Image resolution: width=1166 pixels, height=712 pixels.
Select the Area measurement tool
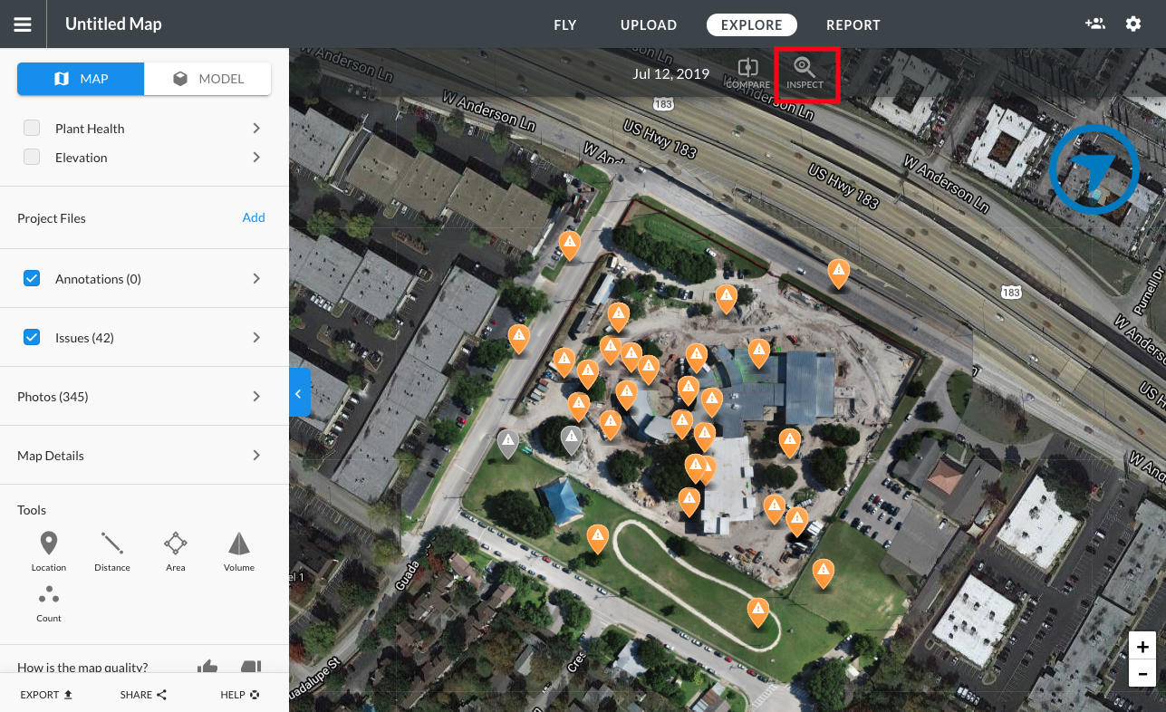pos(176,552)
